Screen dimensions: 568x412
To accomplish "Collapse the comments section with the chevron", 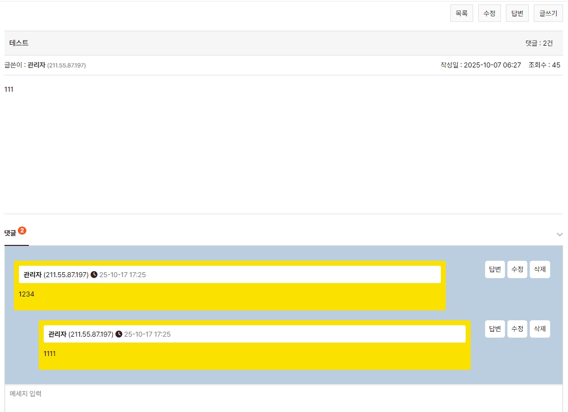I will 560,235.
